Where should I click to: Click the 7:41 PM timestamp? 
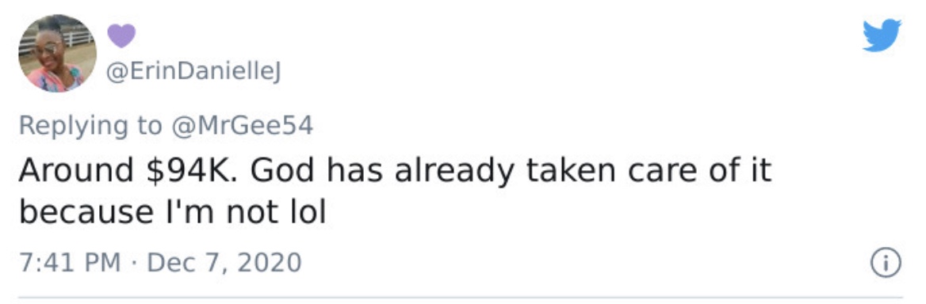70,262
